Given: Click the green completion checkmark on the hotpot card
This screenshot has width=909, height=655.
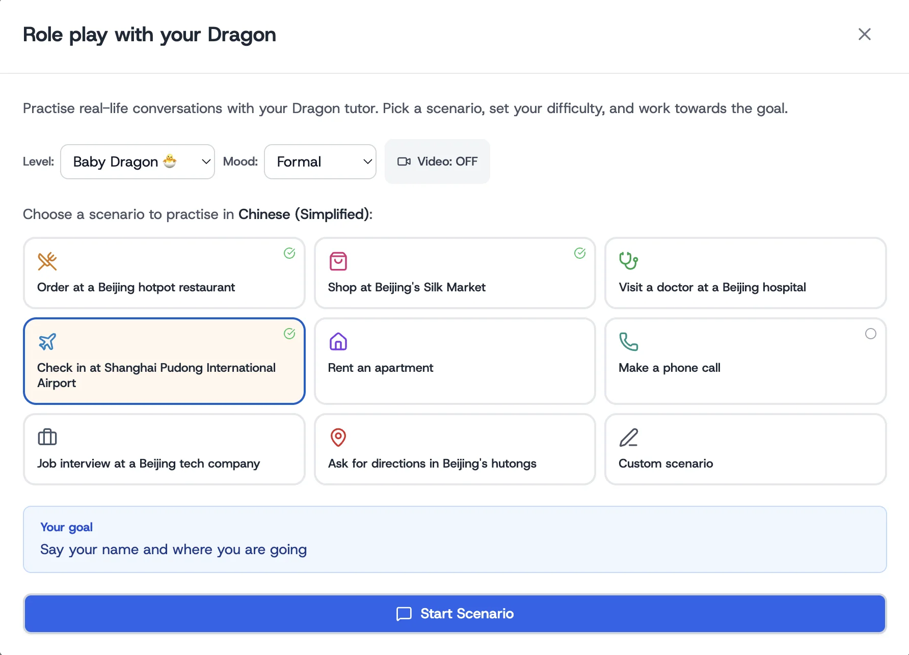Looking at the screenshot, I should click(x=289, y=253).
